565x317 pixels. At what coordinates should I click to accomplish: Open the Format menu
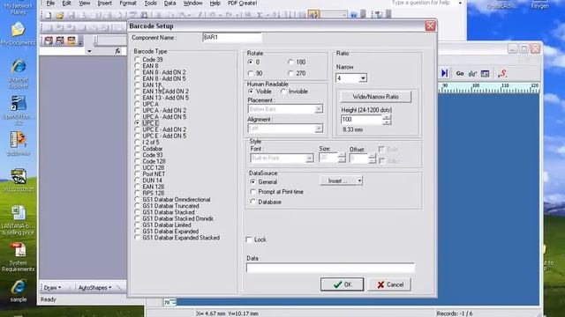pyautogui.click(x=128, y=4)
